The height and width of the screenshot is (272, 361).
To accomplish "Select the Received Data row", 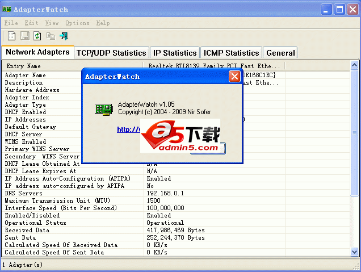I will click(x=176, y=230).
